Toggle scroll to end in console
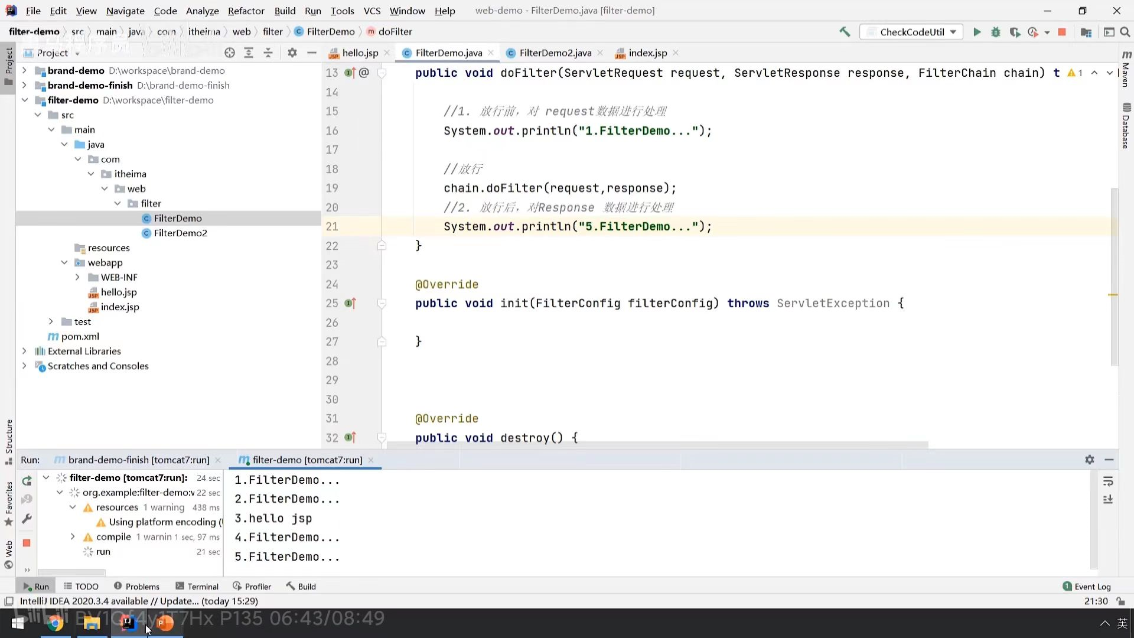Viewport: 1134px width, 638px height. (1108, 500)
